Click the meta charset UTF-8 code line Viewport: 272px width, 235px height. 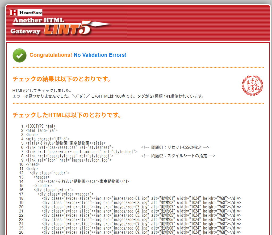[x=47, y=139]
